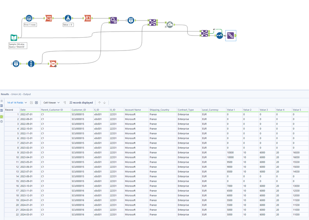This screenshot has width=309, height=220.
Task: Click the Customer_ID column header
Action: (82, 110)
